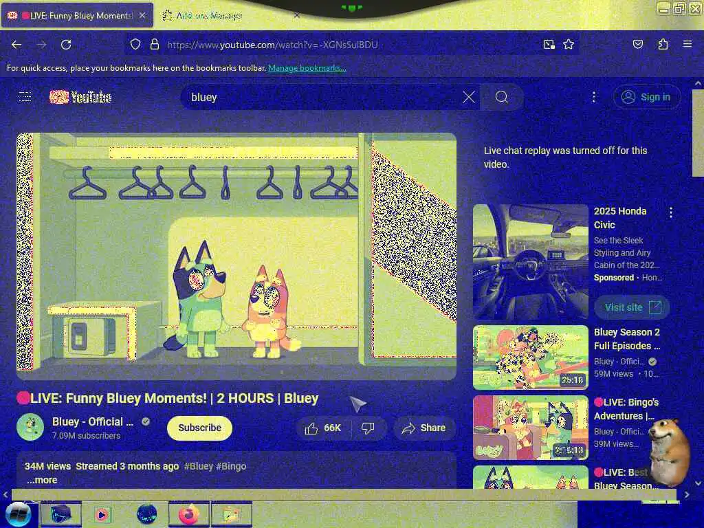Screen dimensions: 704x528
Task: Click the page's vertical scrollbar up arrow
Action: [x=698, y=83]
